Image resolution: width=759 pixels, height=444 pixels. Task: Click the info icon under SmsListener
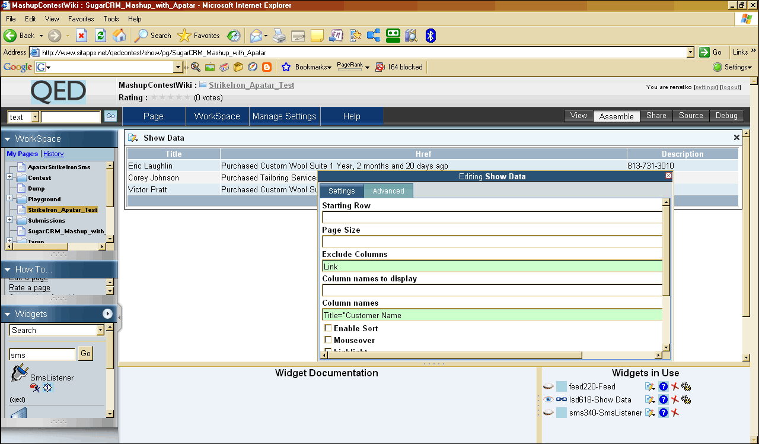[47, 388]
